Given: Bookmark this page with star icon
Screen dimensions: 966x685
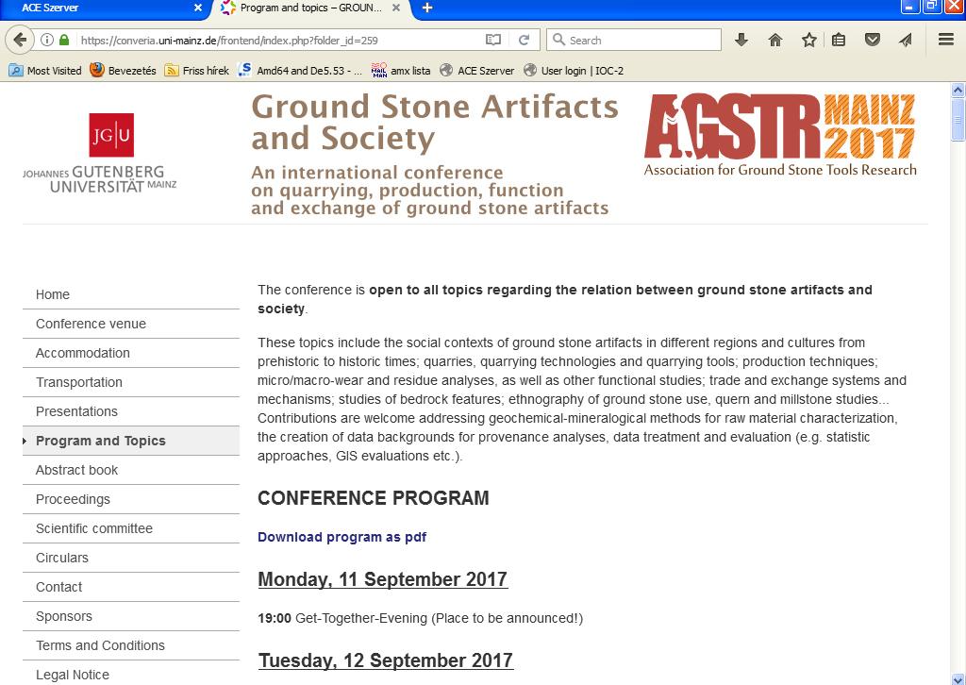Looking at the screenshot, I should tap(808, 40).
